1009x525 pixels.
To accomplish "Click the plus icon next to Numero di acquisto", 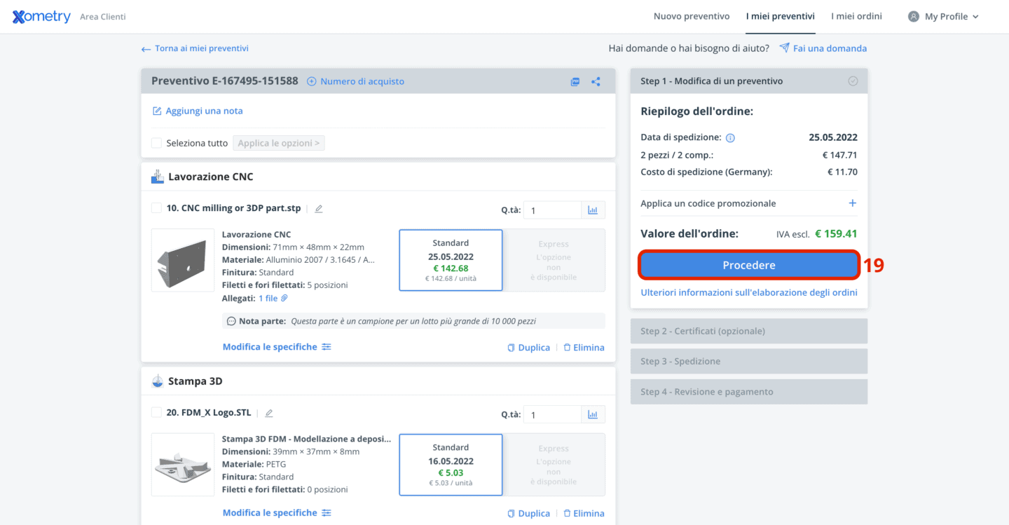I will 312,81.
